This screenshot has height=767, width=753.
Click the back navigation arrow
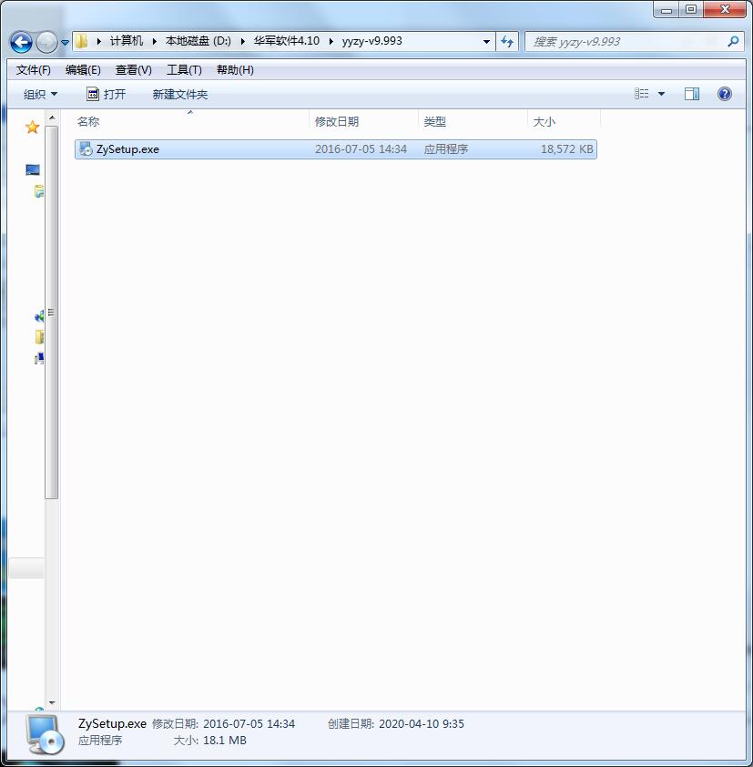pos(20,42)
